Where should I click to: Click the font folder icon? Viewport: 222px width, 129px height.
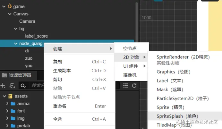click(13, 111)
